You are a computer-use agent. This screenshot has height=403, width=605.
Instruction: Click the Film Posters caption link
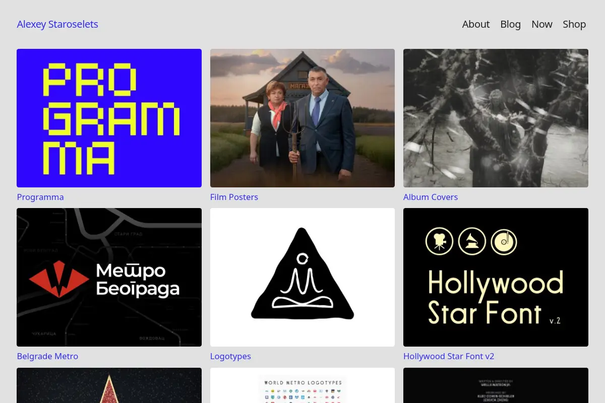click(234, 197)
